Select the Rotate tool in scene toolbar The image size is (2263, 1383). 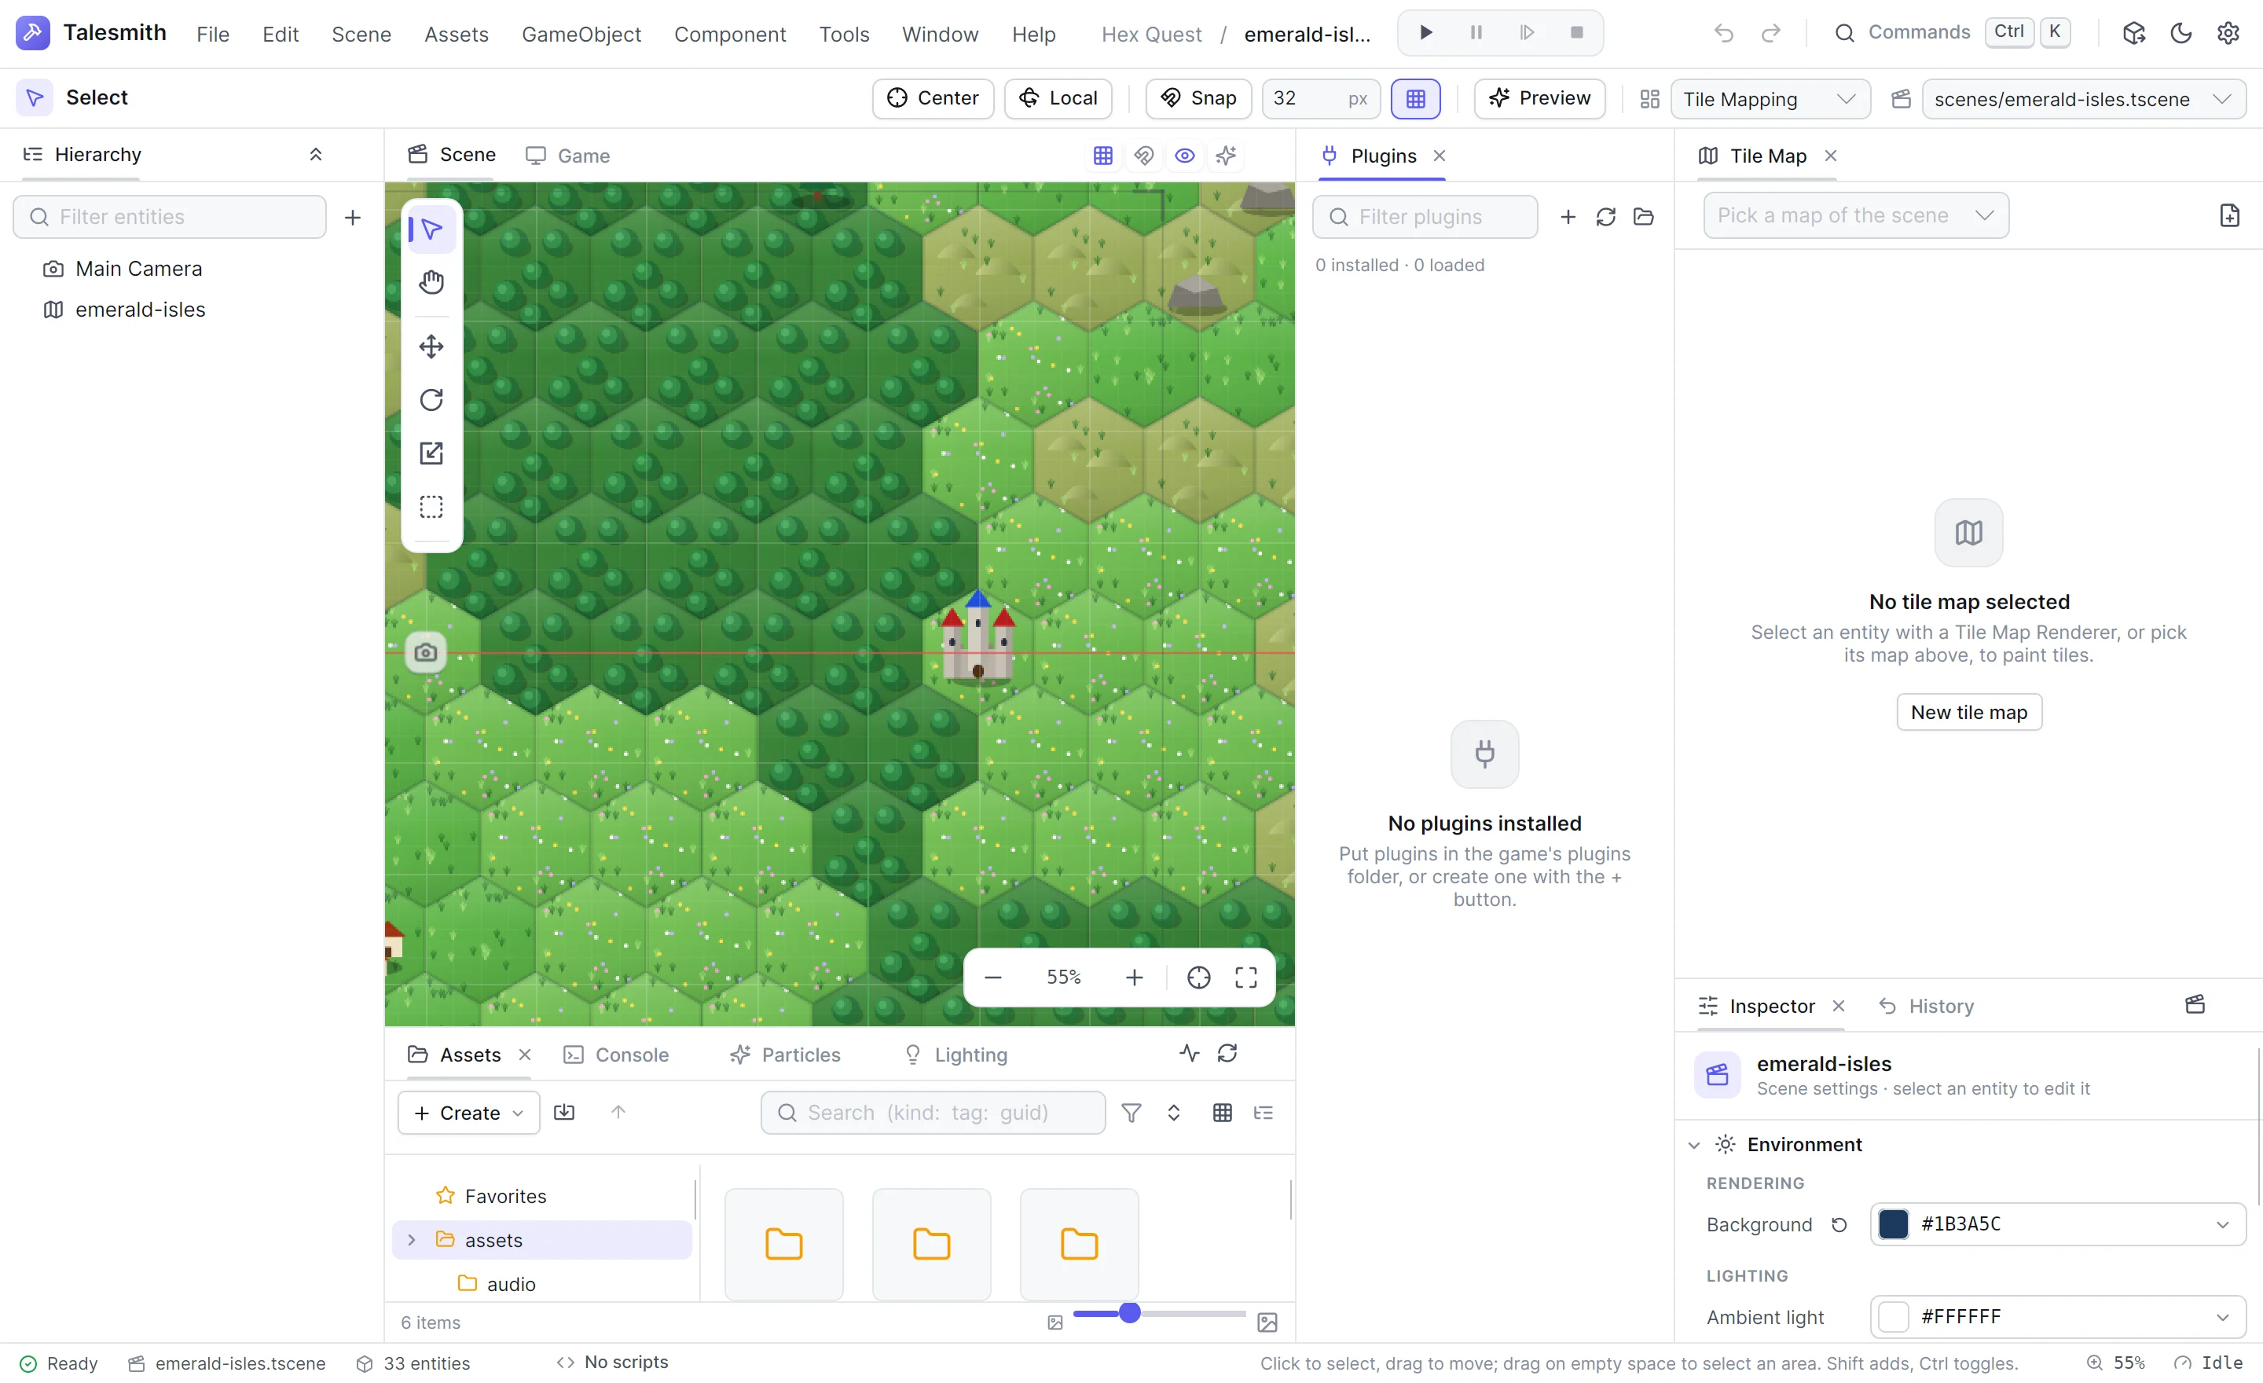431,399
